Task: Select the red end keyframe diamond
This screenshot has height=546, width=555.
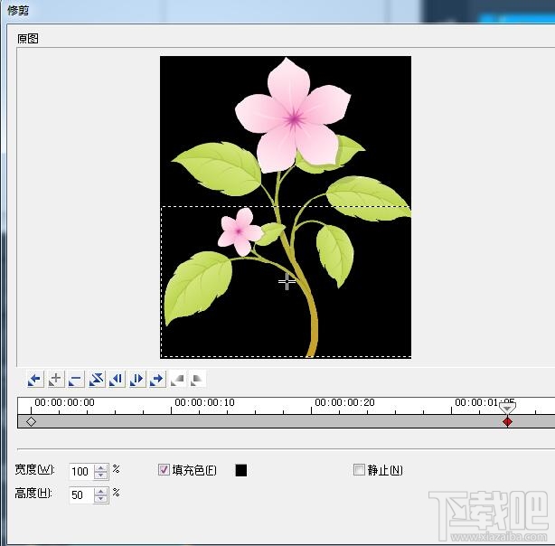Action: point(507,422)
